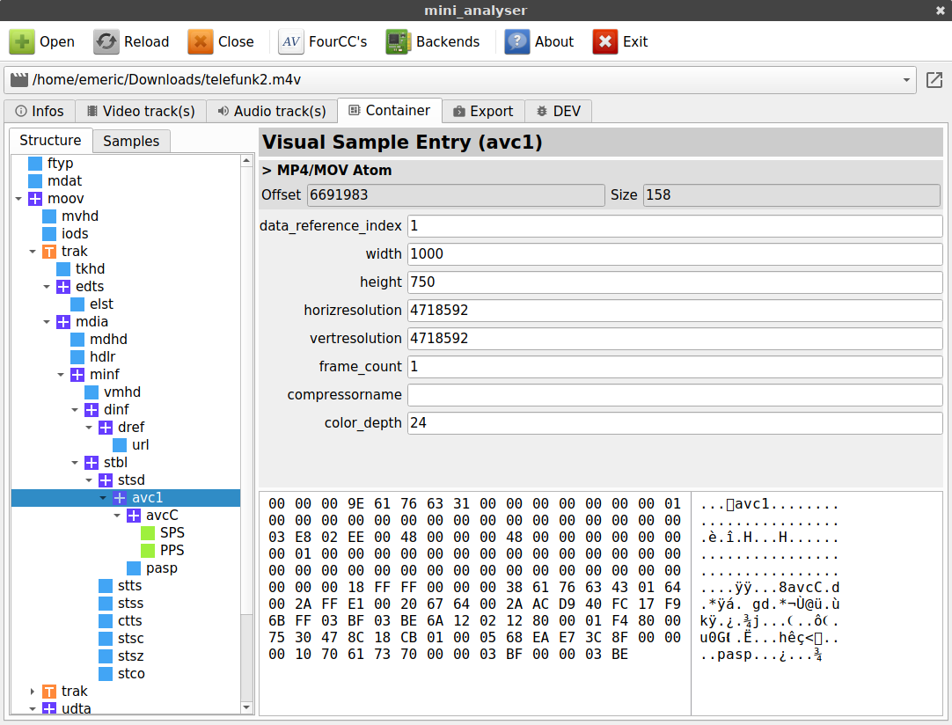
Task: Click the width field showing 1000
Action: pyautogui.click(x=675, y=253)
